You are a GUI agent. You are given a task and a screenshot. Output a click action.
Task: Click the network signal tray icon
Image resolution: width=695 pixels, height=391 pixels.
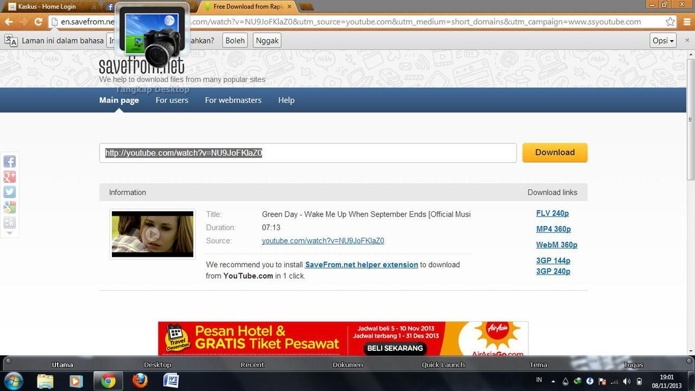[x=615, y=381]
